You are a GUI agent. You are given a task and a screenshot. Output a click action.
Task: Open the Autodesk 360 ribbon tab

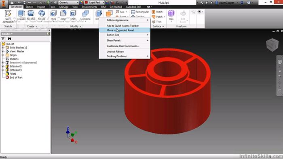(x=133, y=7)
